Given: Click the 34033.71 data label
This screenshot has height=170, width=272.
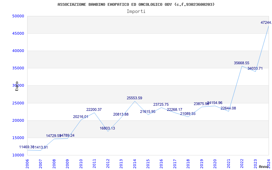Looking at the screenshot, I should (255, 68).
